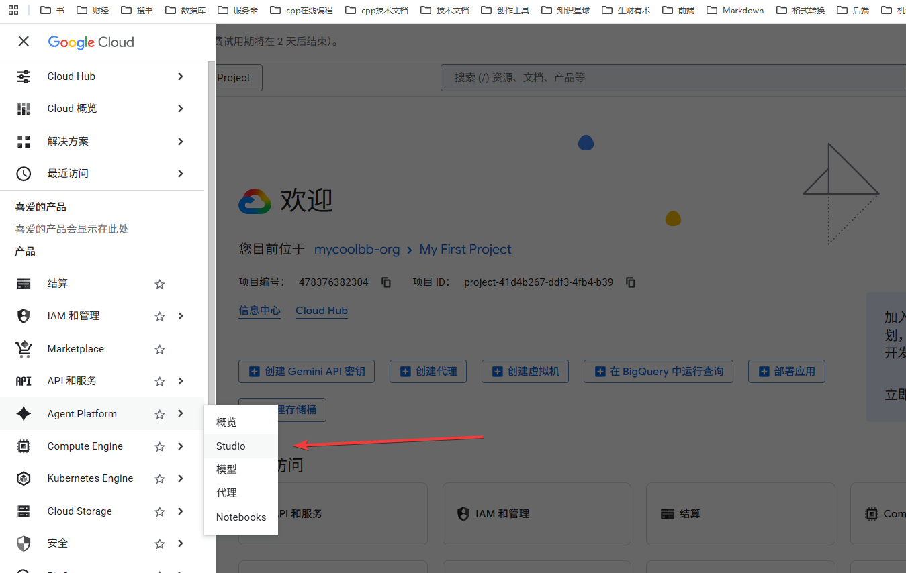906x573 pixels.
Task: Open the IAM 和管理 quick access card
Action: point(537,514)
